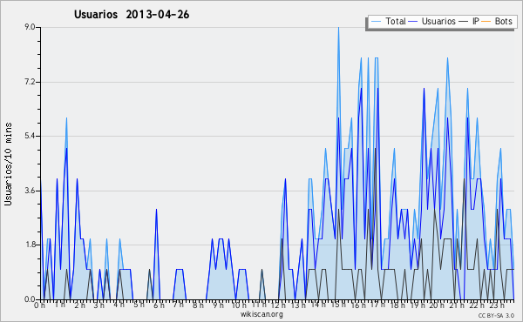
Task: Click the '14 h' x-axis label
Action: [318, 305]
